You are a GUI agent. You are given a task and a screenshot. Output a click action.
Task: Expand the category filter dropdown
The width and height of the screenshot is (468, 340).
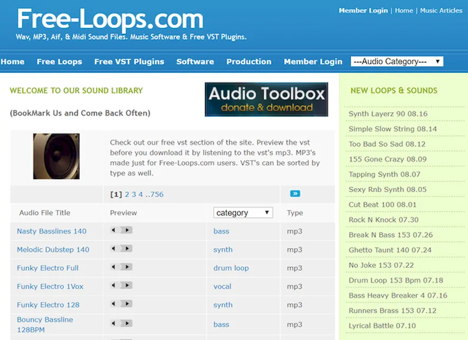[243, 213]
